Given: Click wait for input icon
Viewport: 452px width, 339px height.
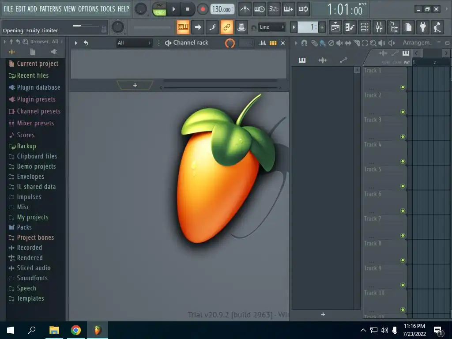Looking at the screenshot, I should point(259,9).
